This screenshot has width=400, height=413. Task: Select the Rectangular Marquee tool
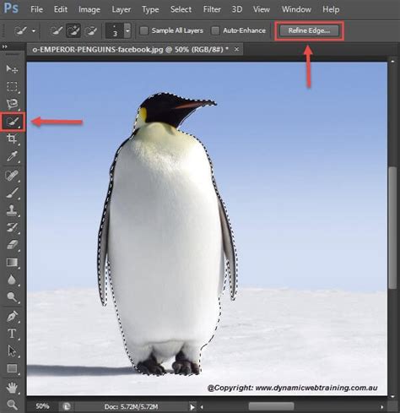click(12, 87)
